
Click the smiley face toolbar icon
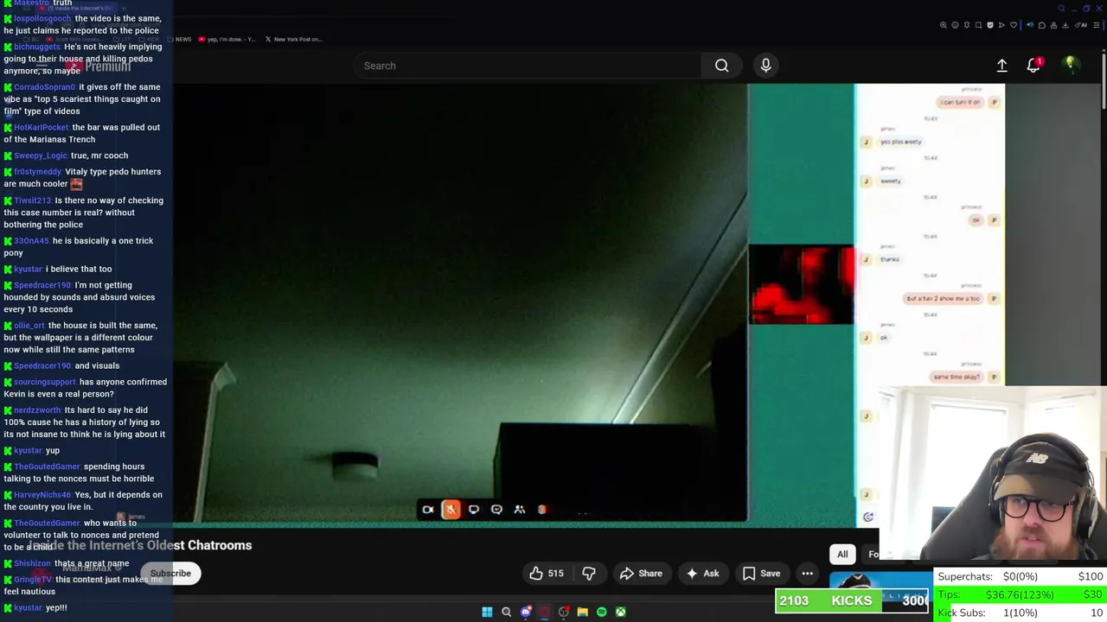click(955, 25)
